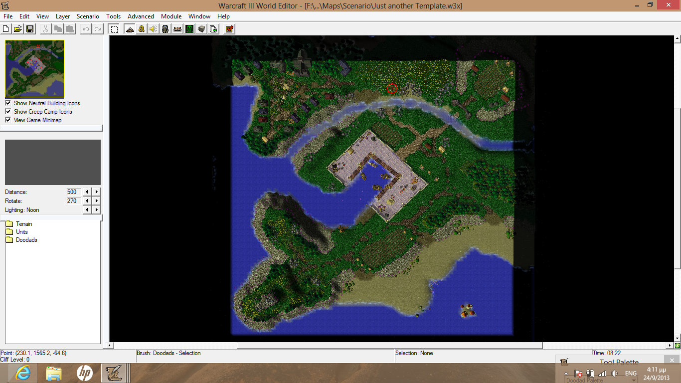This screenshot has height=383, width=681.
Task: Activate the Selection Brush dashed-square icon
Action: [114, 29]
